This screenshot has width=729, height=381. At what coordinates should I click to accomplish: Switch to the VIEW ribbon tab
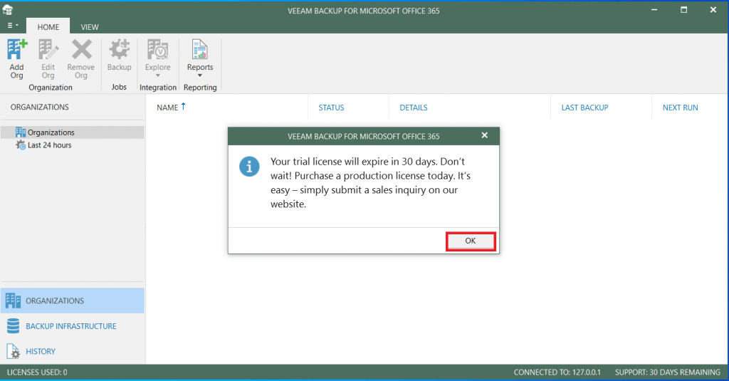90,27
